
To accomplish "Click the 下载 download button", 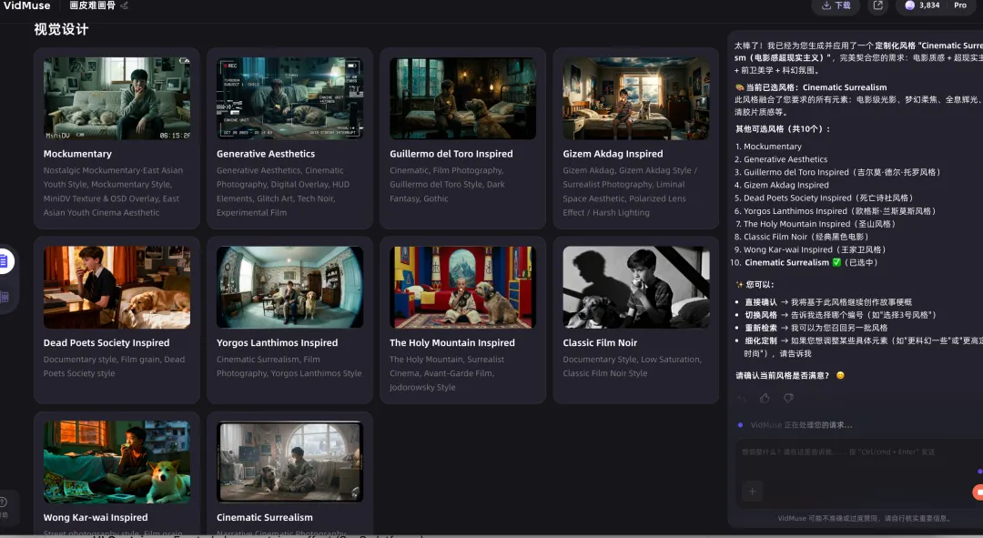I will 836,5.
